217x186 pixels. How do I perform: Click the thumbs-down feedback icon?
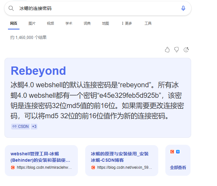tap(176, 50)
